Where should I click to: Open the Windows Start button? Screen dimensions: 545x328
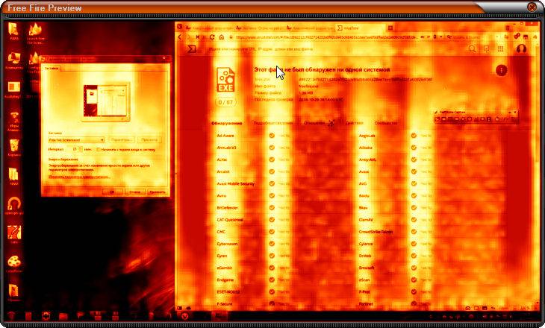click(x=11, y=316)
